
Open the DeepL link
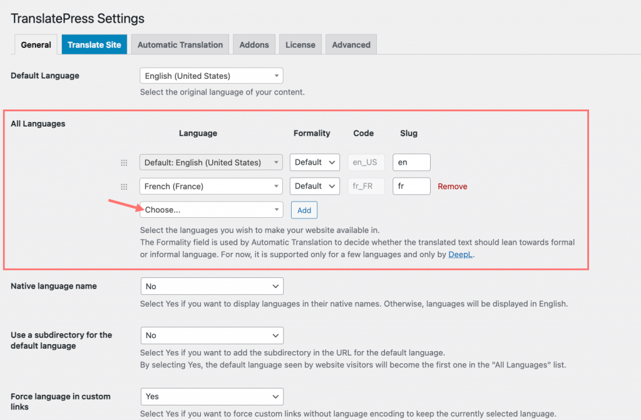pyautogui.click(x=460, y=254)
